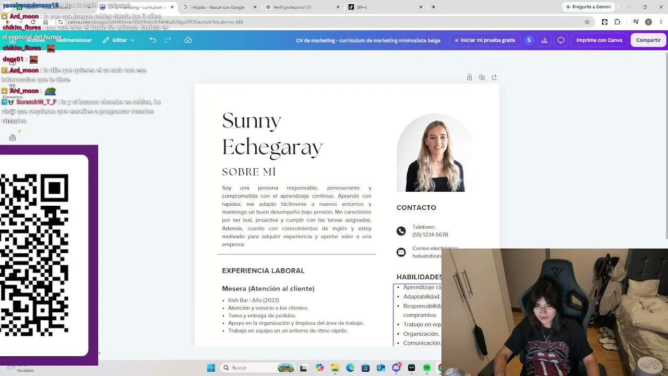Add a new page with the plus-page icon
Screen dimensions: 668x376
[x=494, y=77]
